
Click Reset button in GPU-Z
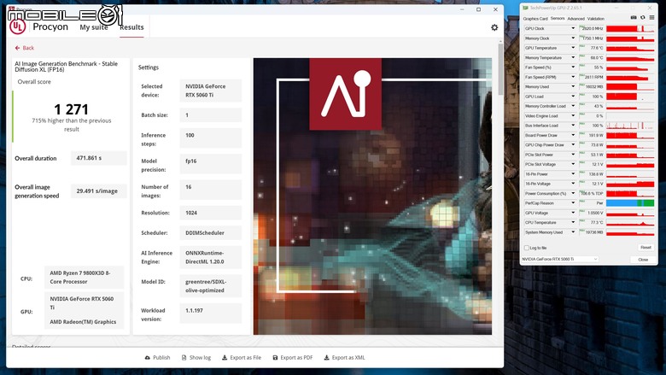tap(646, 248)
